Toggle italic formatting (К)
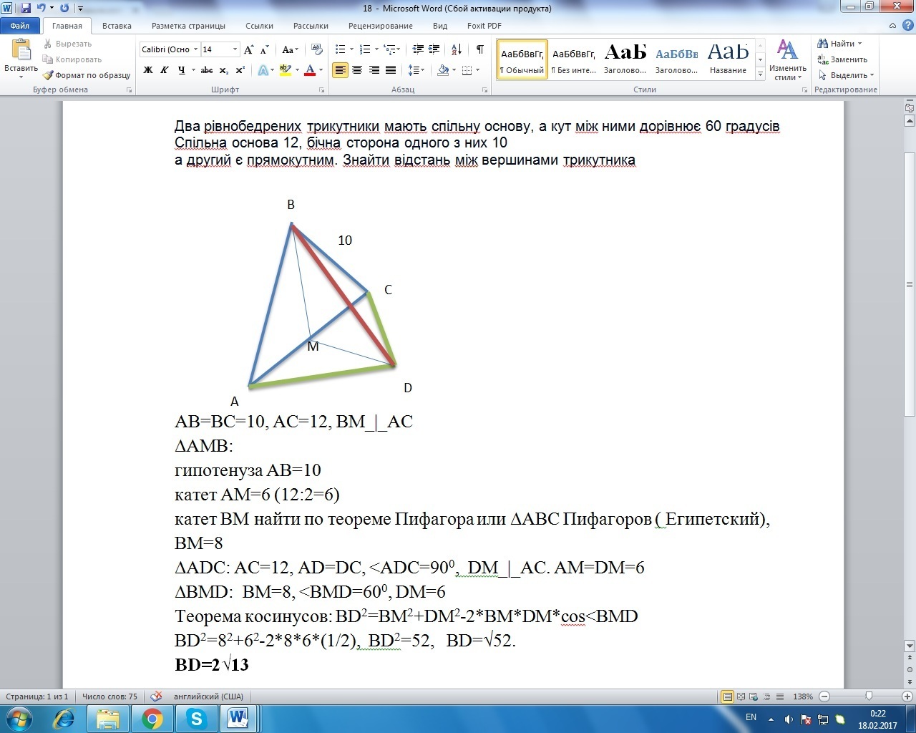916x733 pixels. [165, 70]
